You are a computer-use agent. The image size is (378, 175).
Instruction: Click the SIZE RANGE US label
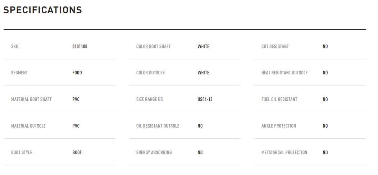[x=150, y=99]
